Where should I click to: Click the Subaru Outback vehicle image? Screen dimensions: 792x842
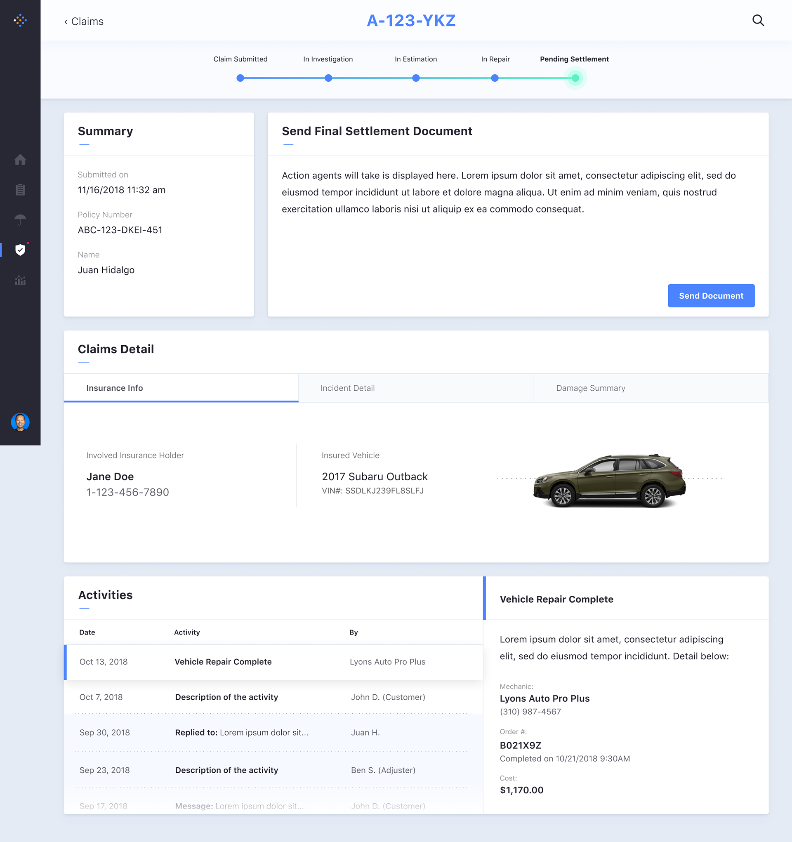click(x=609, y=480)
